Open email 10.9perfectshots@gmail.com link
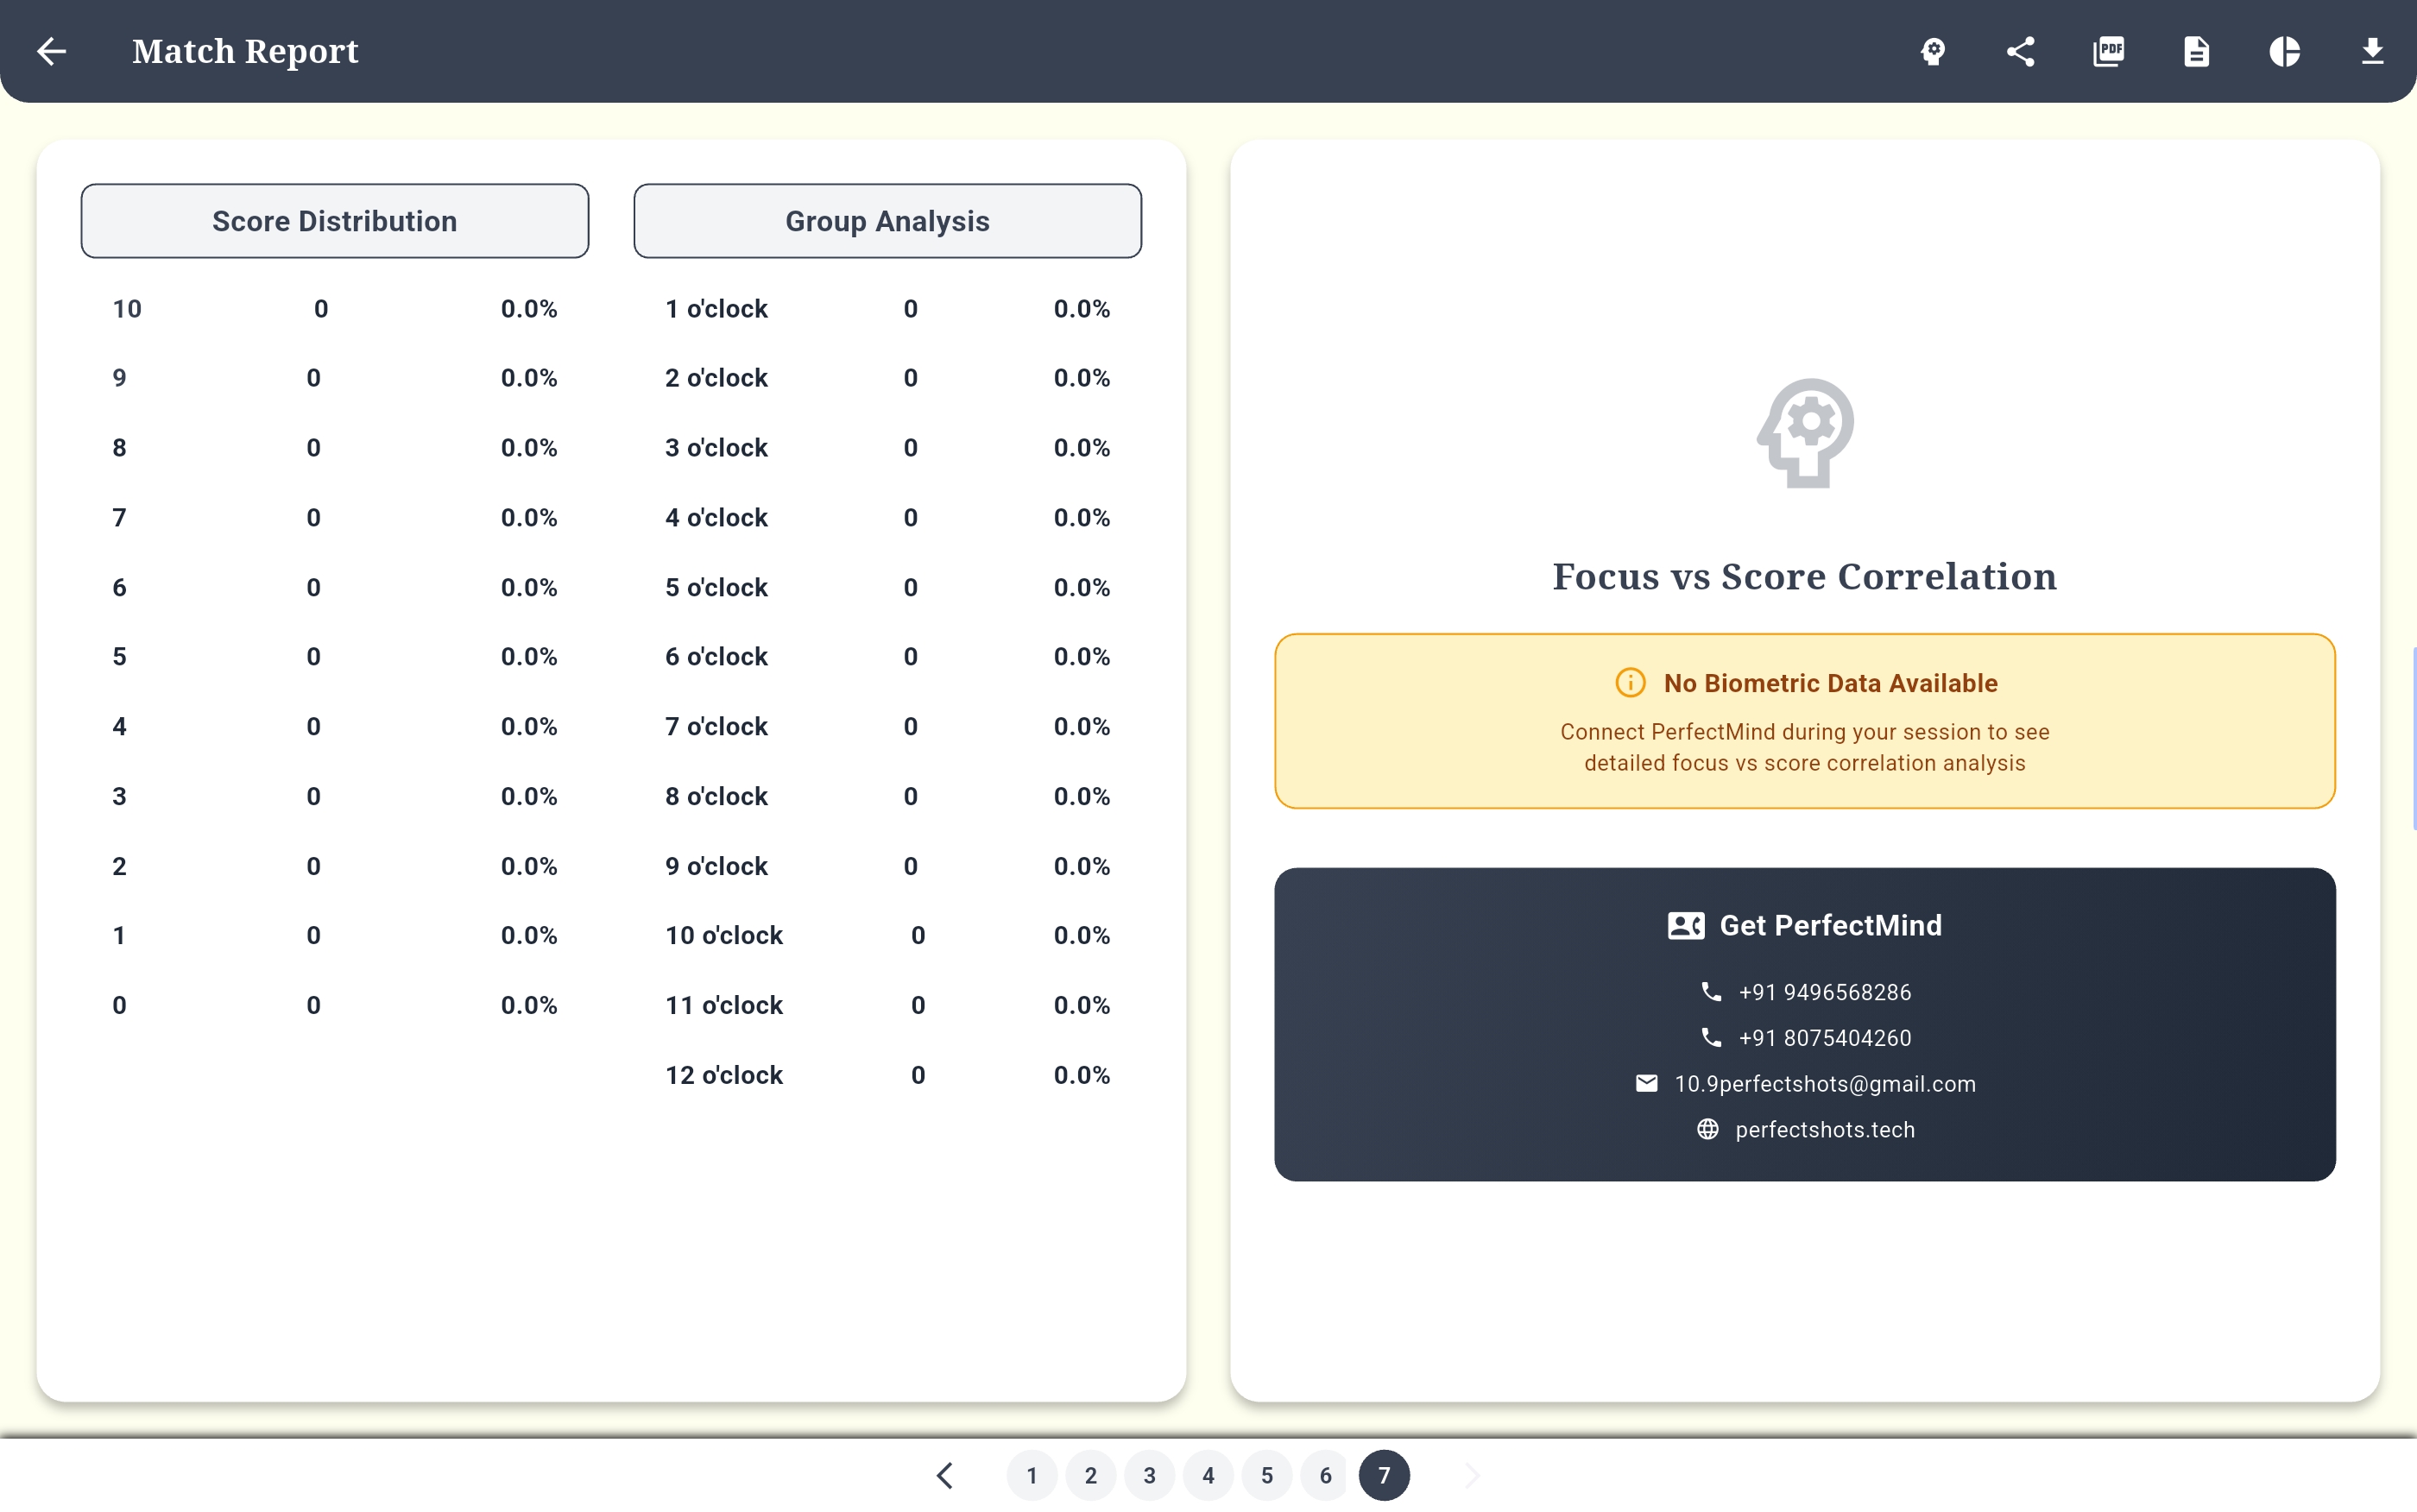 (x=1823, y=1084)
